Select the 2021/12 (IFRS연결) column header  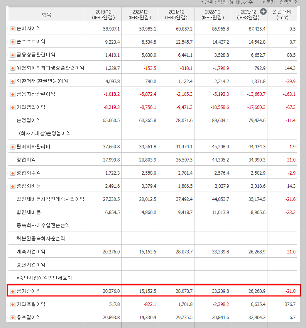[x=176, y=15]
